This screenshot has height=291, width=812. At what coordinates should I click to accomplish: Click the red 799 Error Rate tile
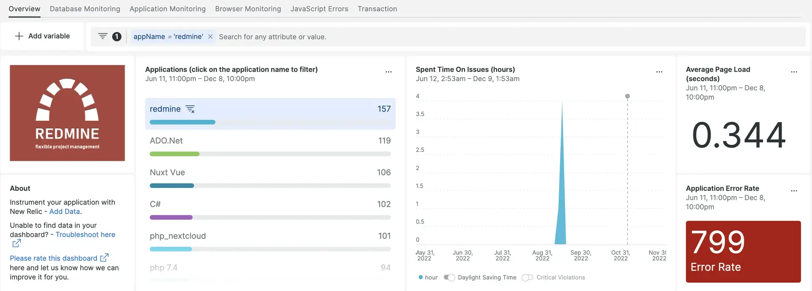tap(743, 252)
